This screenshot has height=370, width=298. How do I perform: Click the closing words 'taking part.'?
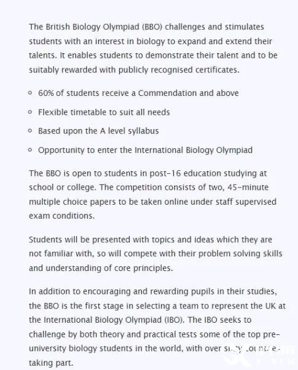(x=51, y=363)
